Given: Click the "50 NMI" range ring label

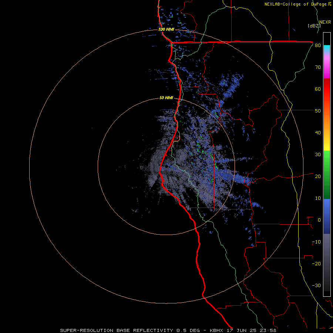Looking at the screenshot, I should coord(166,98).
